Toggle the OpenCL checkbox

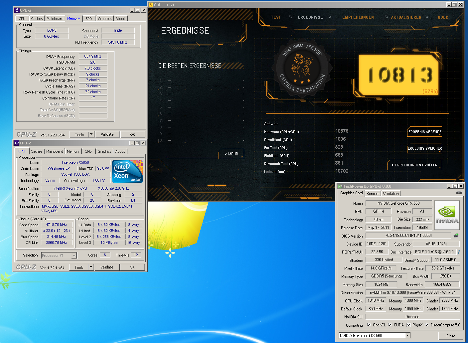tap(369, 325)
